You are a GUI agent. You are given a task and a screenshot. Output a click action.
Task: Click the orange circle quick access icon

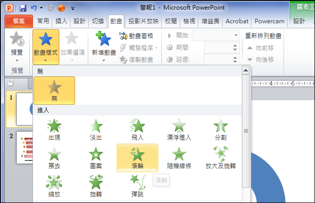[61, 8]
